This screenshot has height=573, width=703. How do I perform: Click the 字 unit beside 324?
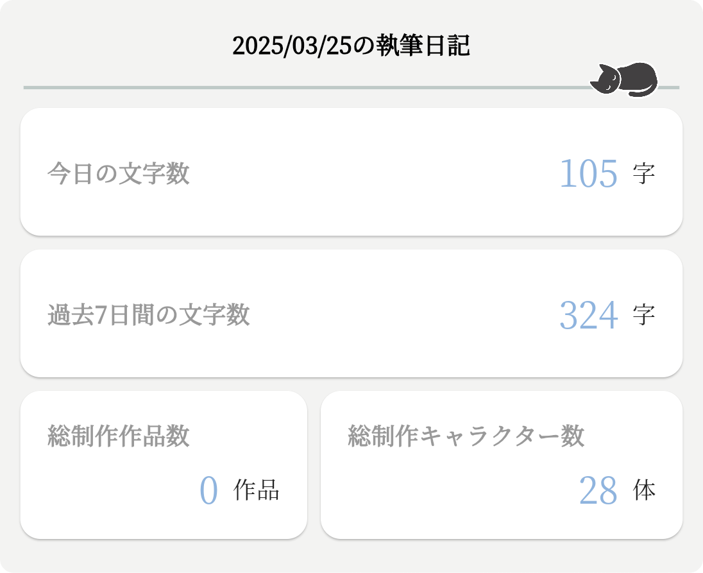click(x=643, y=316)
